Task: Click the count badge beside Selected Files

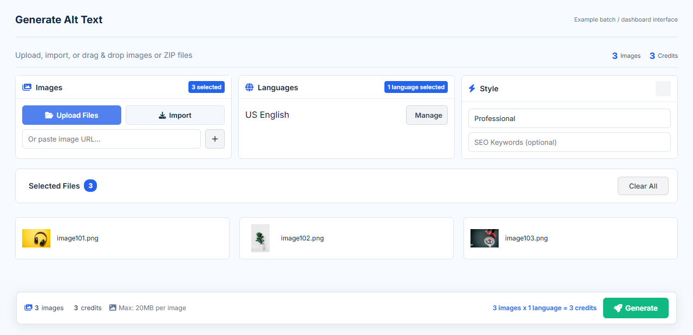Action: click(x=90, y=186)
